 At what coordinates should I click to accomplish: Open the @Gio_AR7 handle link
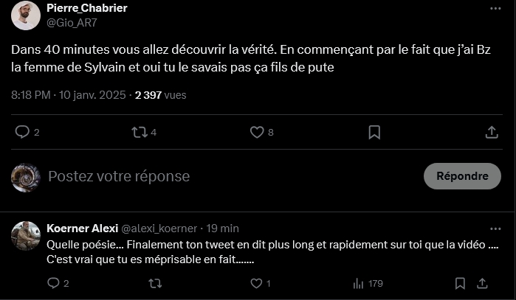point(72,22)
